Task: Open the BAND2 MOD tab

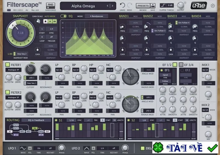Action: tap(160, 16)
